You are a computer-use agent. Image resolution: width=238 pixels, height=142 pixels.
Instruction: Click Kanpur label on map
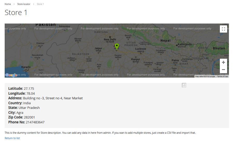136,59
